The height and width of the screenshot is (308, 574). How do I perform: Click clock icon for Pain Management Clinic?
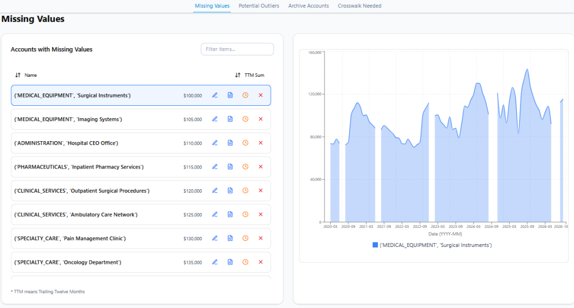click(246, 238)
